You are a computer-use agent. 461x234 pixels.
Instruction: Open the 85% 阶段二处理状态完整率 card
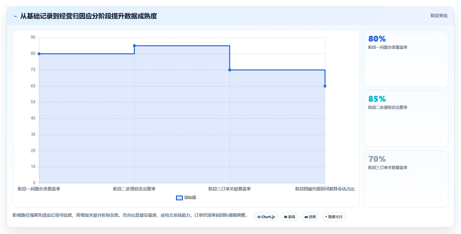tap(406, 118)
